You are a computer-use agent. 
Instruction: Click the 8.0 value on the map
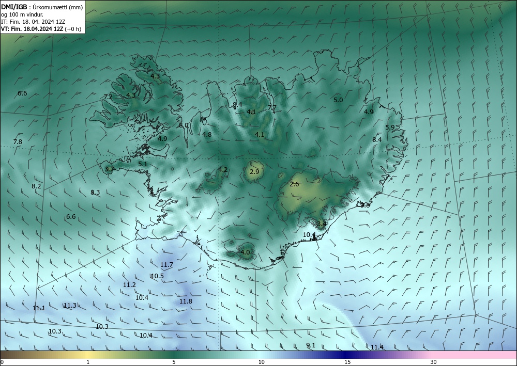184,125
